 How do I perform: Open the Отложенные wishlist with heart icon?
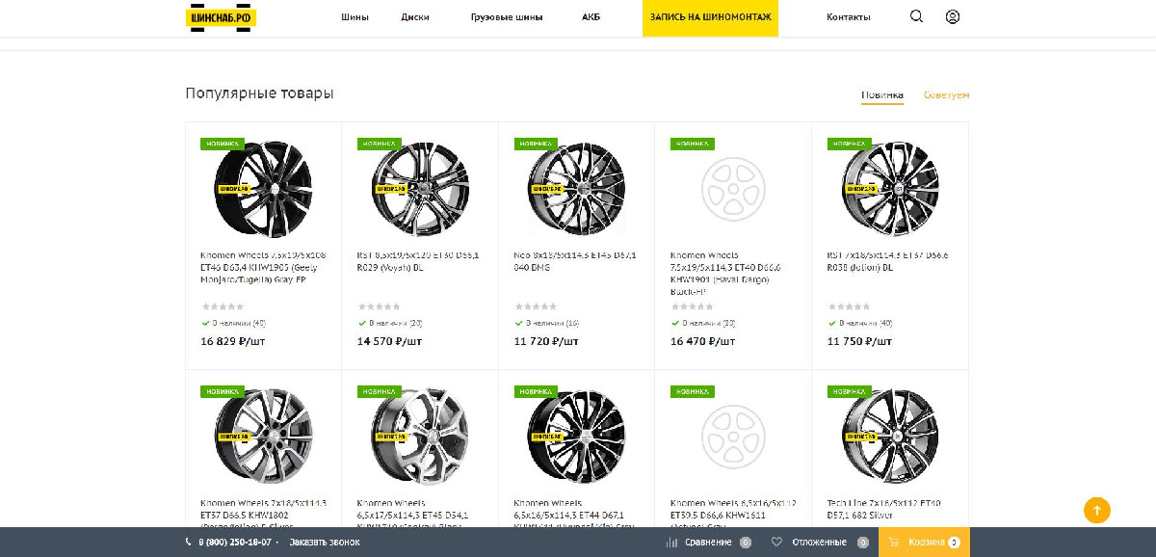point(820,543)
